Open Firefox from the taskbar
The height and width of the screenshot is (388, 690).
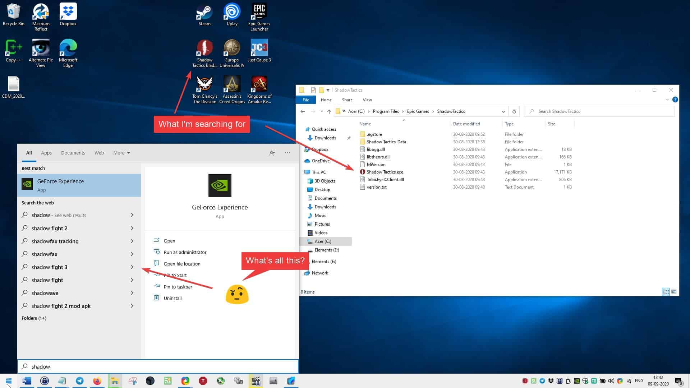[x=97, y=381]
